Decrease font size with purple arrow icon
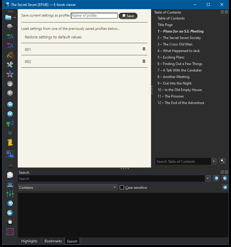 tap(10, 46)
